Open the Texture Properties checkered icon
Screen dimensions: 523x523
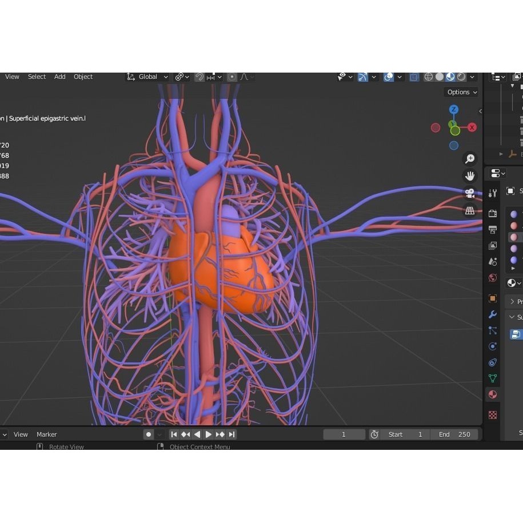coord(492,414)
